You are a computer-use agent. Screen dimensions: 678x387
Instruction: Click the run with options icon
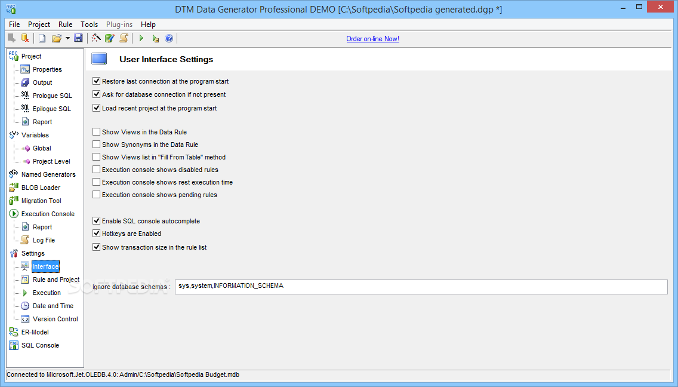click(155, 38)
